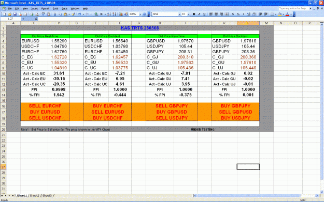Image resolution: width=324 pixels, height=202 pixels.
Task: Select the %FPI value 1.942
Action: click(x=59, y=95)
